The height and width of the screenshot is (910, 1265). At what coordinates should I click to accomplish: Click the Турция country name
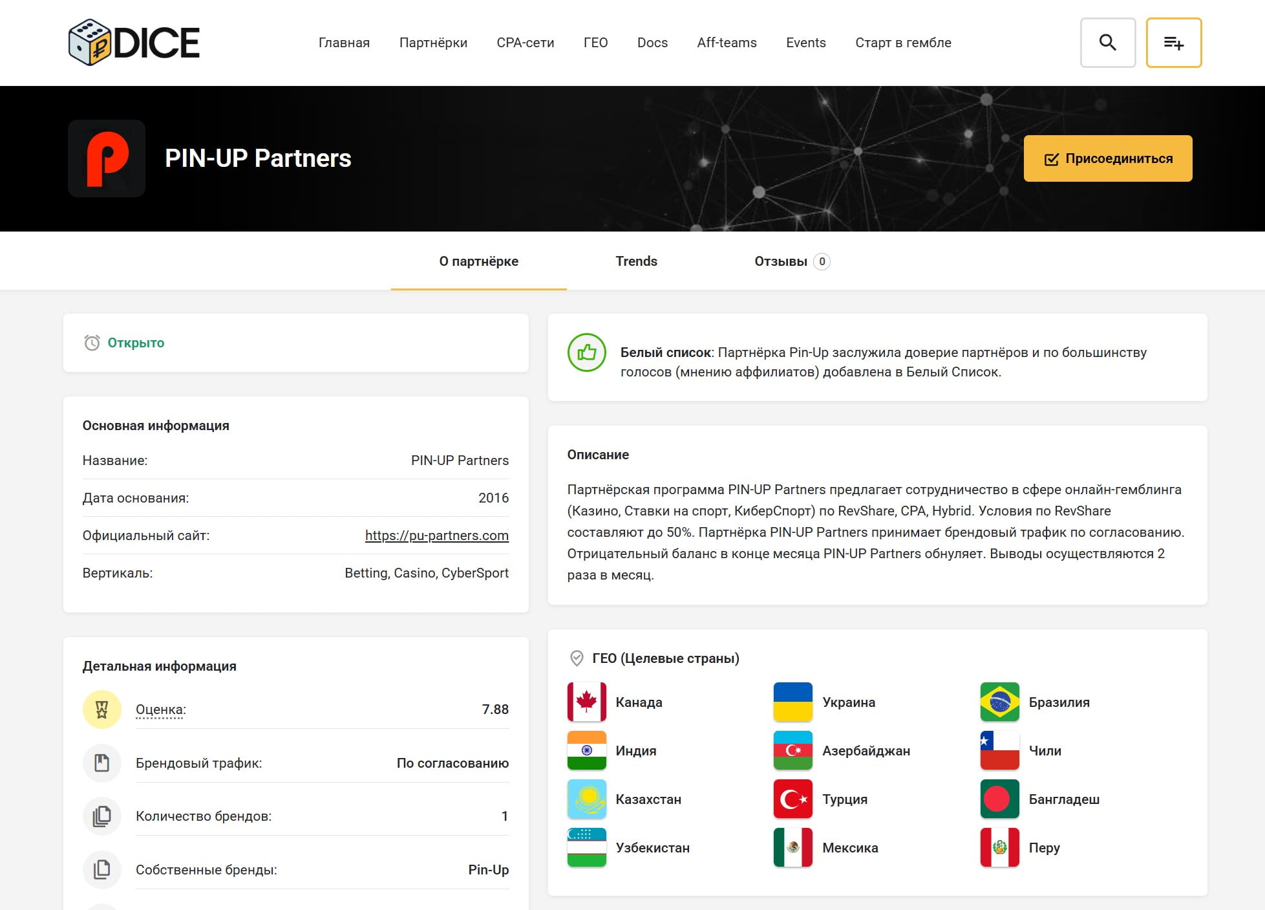[x=845, y=799]
